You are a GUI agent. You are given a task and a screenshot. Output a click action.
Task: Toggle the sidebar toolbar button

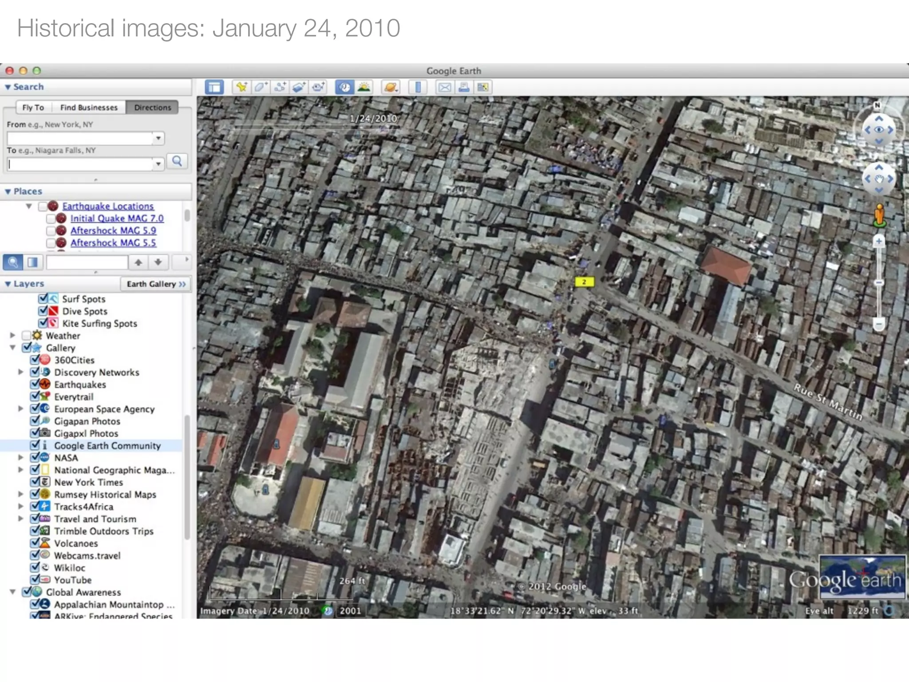point(214,87)
